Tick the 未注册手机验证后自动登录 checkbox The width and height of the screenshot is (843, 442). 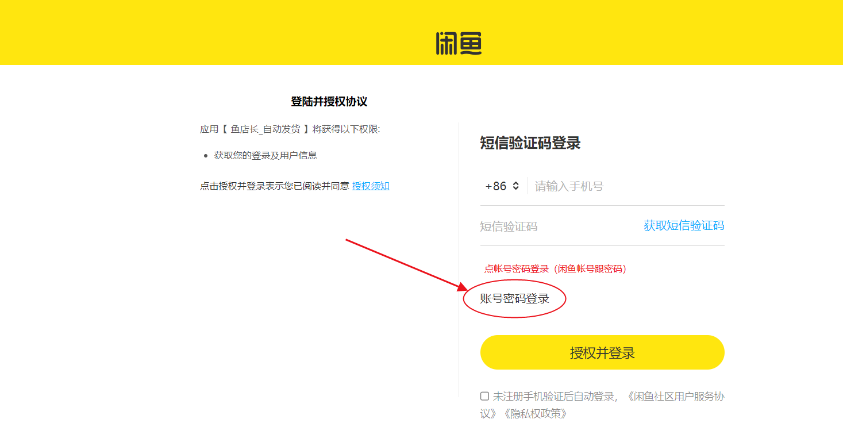[x=485, y=396]
